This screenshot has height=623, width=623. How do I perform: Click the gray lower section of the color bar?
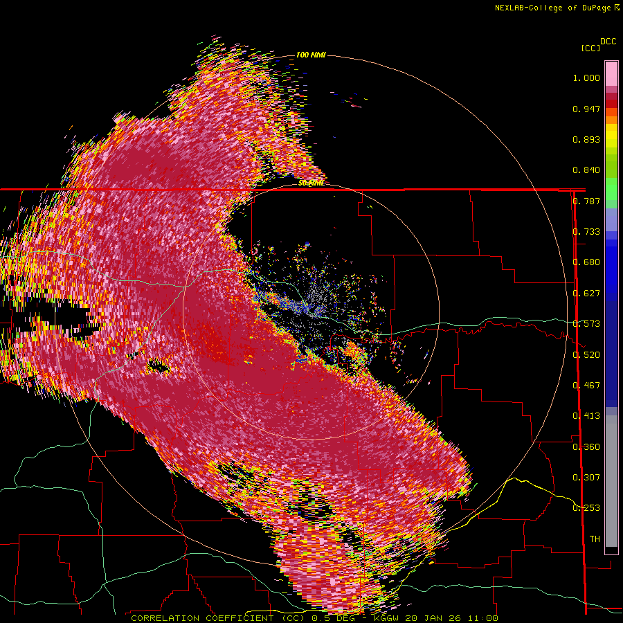click(x=611, y=481)
